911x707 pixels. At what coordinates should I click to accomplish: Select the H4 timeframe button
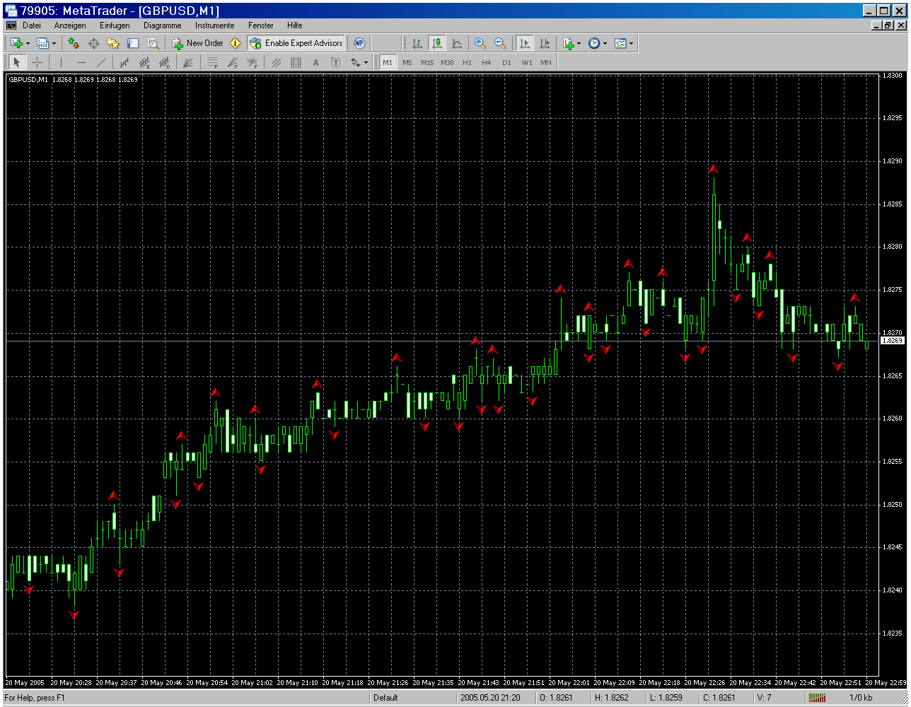(x=487, y=62)
